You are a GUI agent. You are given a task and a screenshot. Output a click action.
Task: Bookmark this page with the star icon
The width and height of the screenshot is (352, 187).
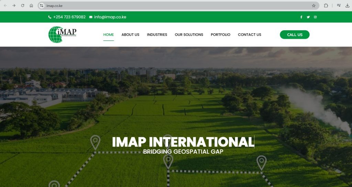[313, 5]
